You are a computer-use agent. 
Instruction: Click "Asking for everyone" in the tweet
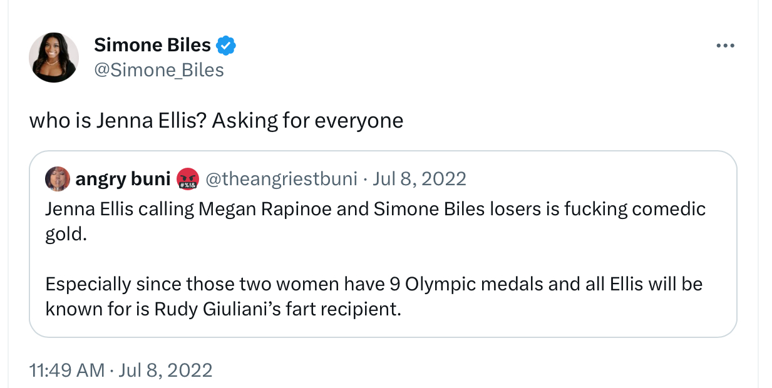[x=307, y=120]
